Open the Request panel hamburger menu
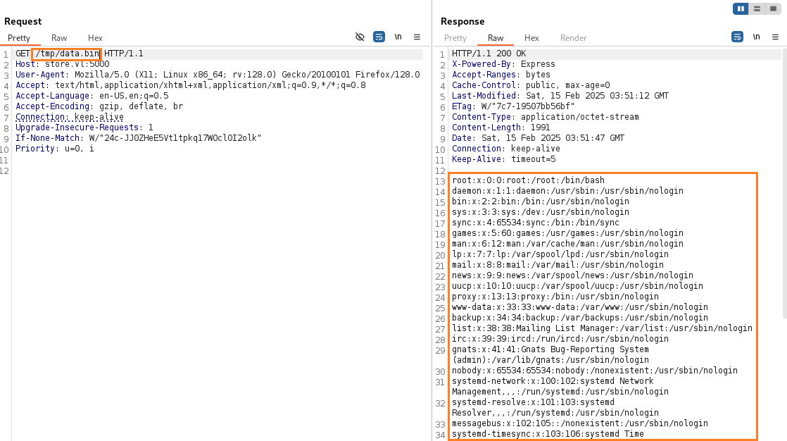Viewport: 787px width, 441px height. [x=417, y=37]
